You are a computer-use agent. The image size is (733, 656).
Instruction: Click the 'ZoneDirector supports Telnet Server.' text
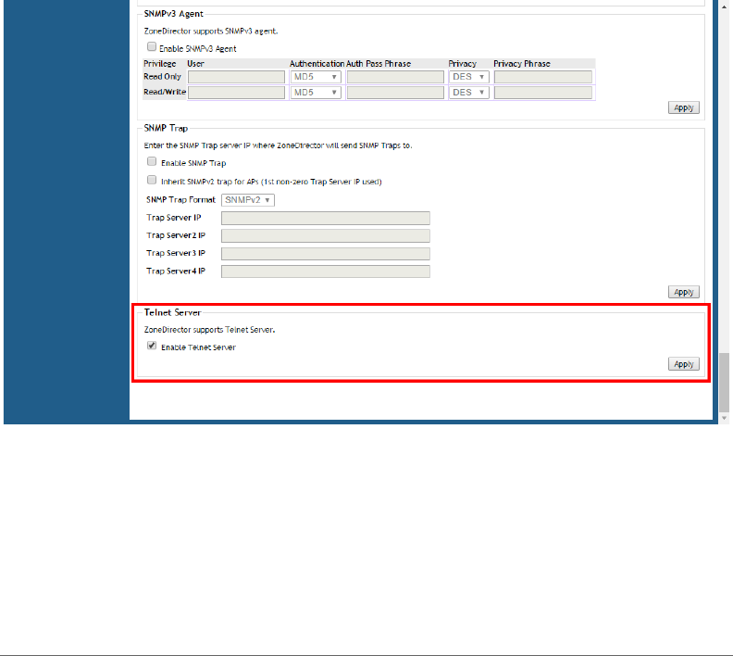[x=209, y=330]
